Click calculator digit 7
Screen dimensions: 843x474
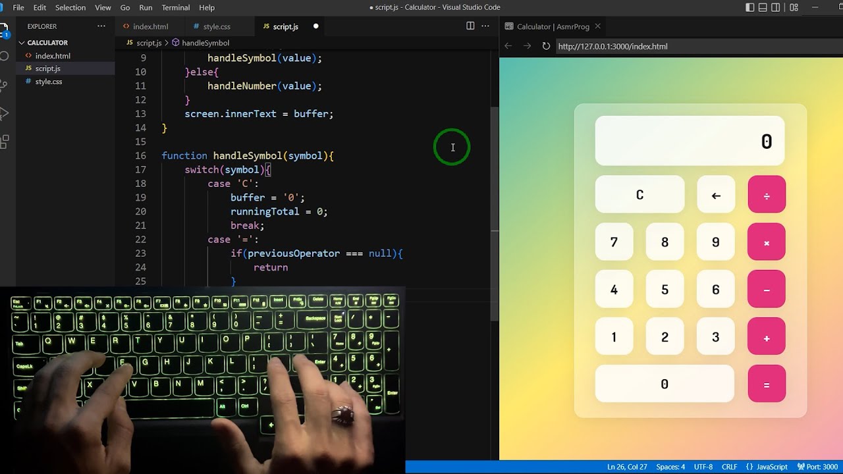(x=614, y=242)
